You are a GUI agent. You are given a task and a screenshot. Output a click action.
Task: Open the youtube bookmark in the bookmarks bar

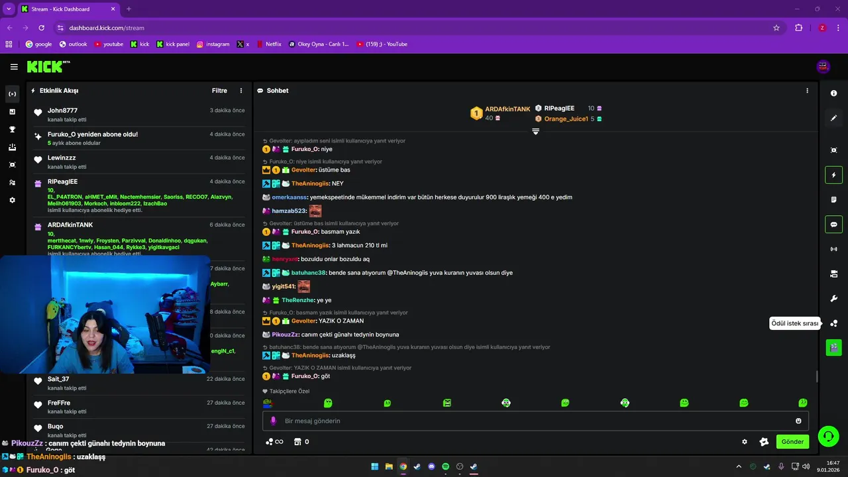109,44
